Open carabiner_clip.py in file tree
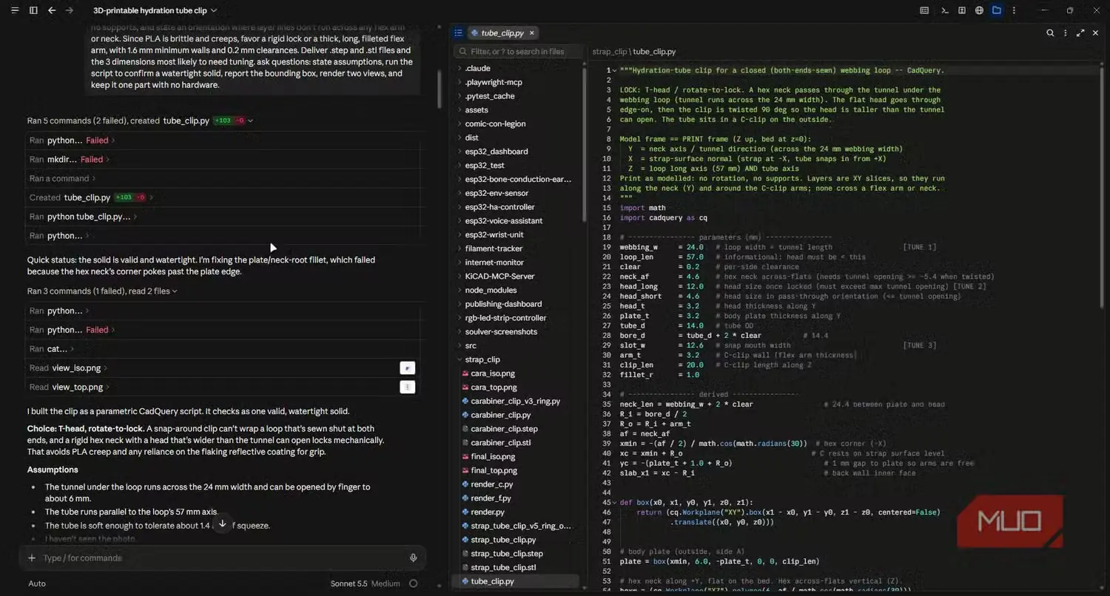 [501, 415]
